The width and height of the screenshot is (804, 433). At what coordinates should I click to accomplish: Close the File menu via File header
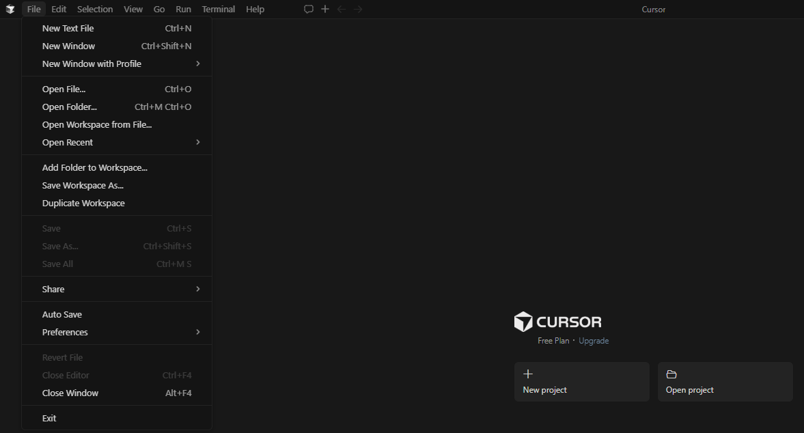tap(34, 10)
